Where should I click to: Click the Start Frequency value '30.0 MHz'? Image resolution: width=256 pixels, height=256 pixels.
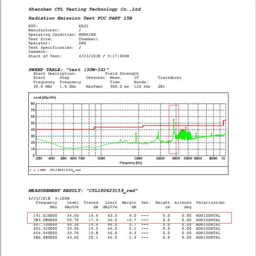(x=43, y=86)
